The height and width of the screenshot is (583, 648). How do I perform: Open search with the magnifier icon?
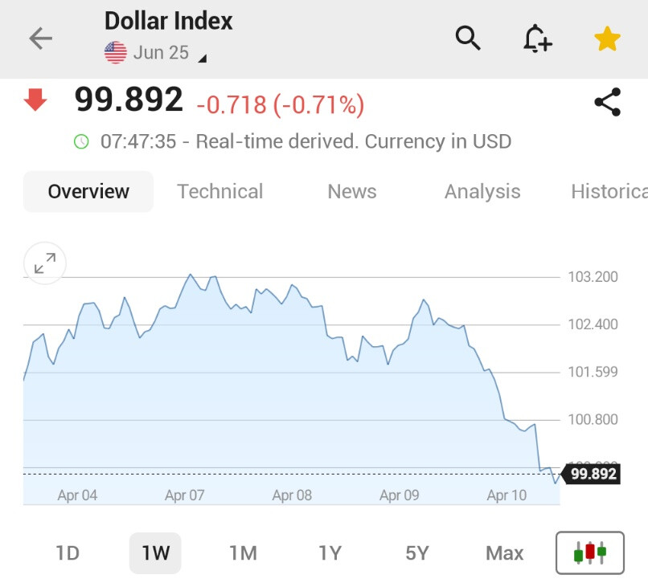(468, 38)
